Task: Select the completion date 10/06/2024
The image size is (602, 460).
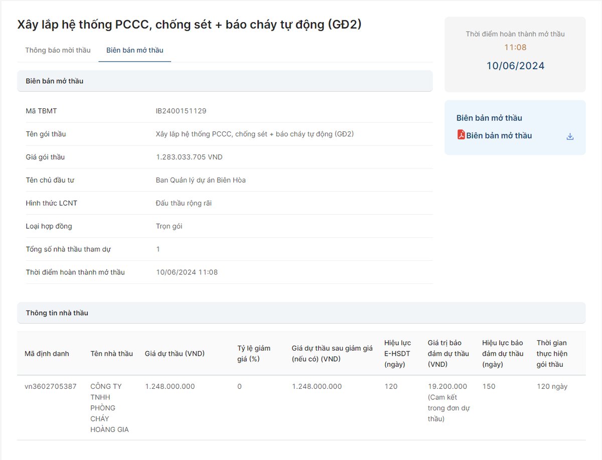Action: [516, 65]
